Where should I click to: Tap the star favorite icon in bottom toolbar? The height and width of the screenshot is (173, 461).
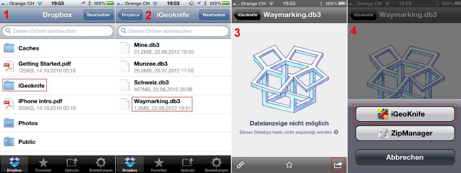tap(289, 165)
